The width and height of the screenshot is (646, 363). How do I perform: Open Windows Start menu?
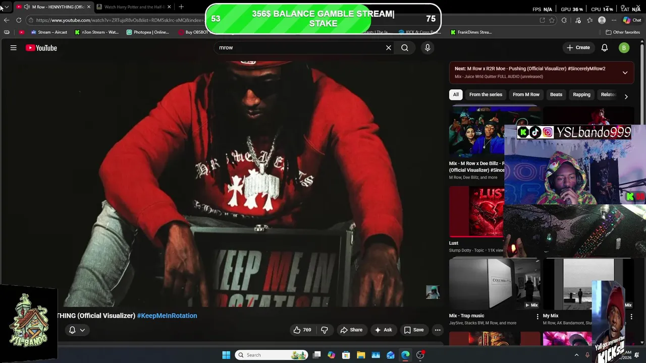point(226,355)
